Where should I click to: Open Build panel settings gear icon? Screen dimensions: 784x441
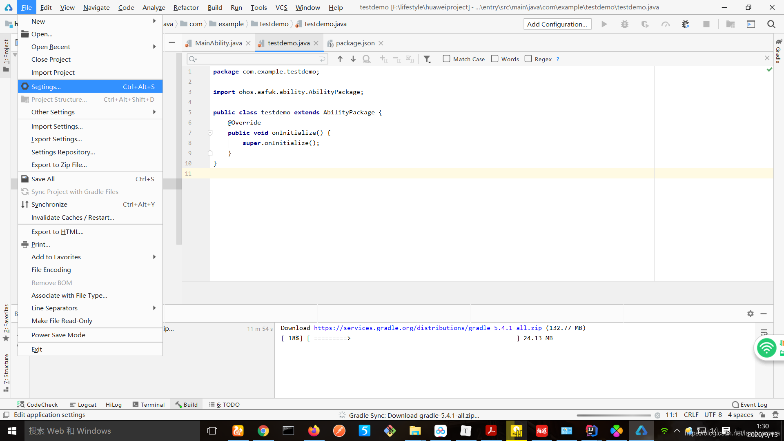click(751, 314)
